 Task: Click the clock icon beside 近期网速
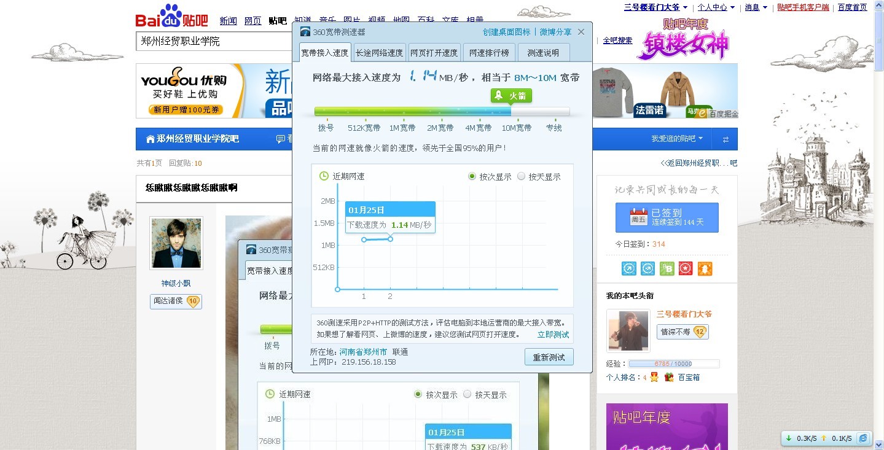tap(324, 176)
